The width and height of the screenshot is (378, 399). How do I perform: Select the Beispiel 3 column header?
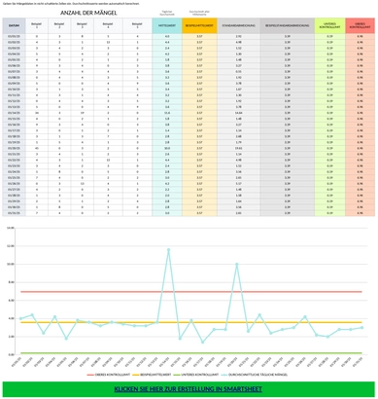83,25
